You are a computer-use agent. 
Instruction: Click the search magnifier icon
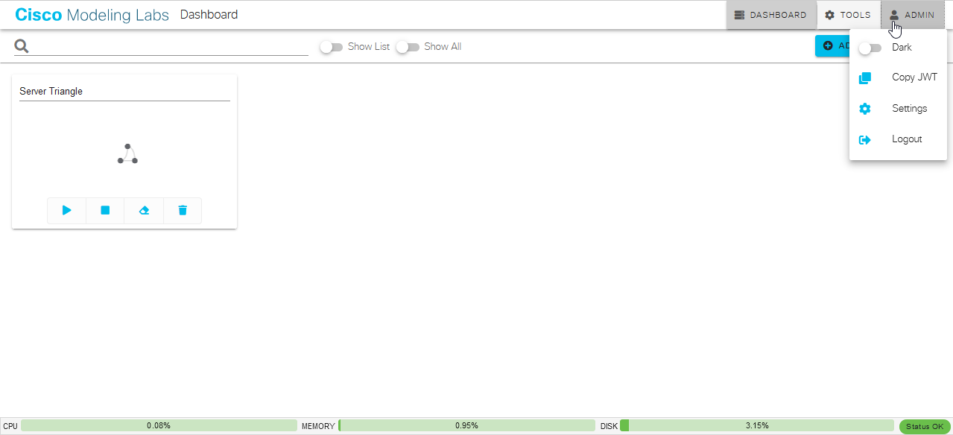21,45
